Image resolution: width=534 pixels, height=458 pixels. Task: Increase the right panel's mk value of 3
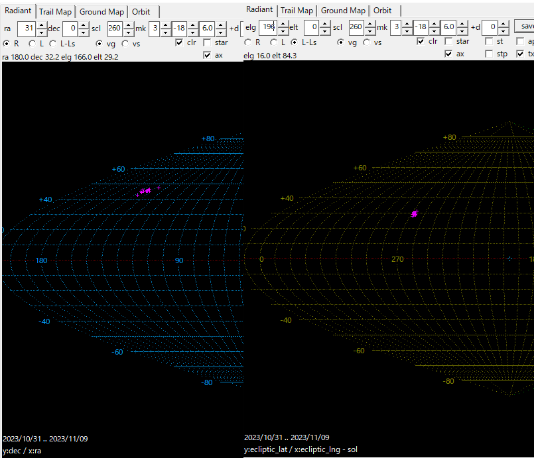point(407,24)
